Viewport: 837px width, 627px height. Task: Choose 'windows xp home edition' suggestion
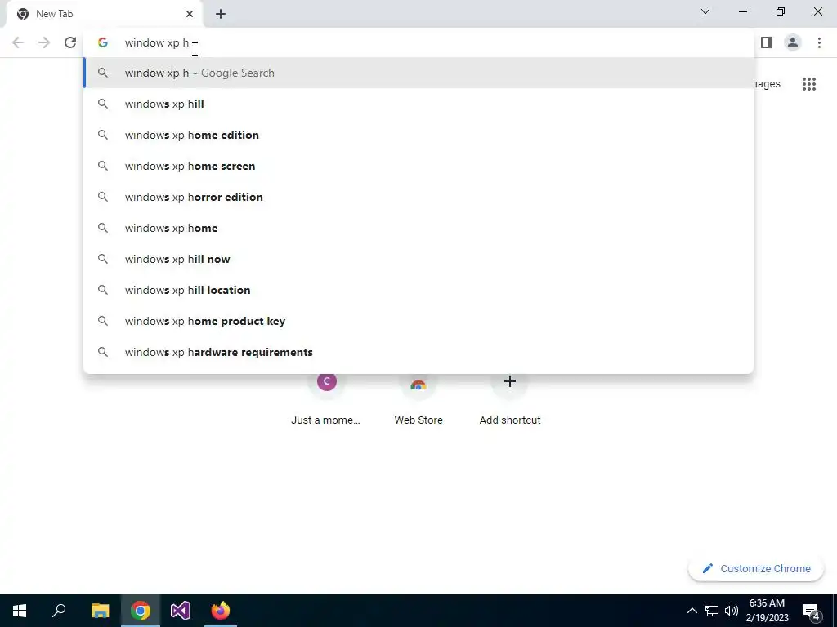tap(418, 135)
